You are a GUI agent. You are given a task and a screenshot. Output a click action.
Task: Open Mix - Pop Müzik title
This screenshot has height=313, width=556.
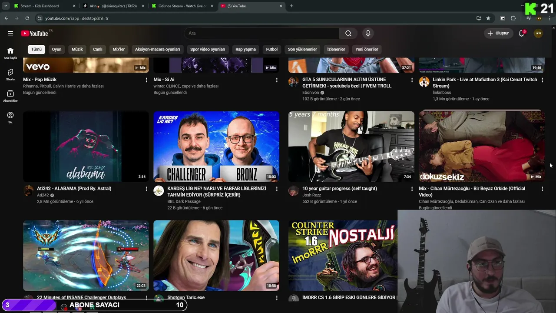coord(40,80)
